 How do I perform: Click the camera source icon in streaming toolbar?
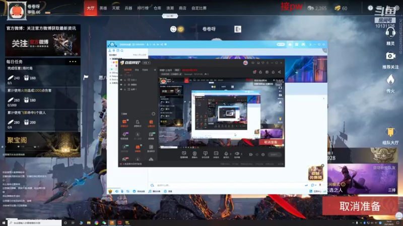pyautogui.click(x=194, y=154)
